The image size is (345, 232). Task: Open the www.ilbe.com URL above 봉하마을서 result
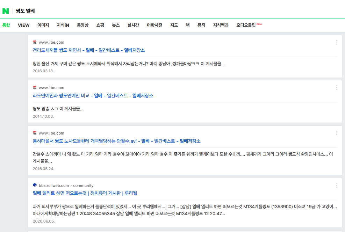coord(51,133)
